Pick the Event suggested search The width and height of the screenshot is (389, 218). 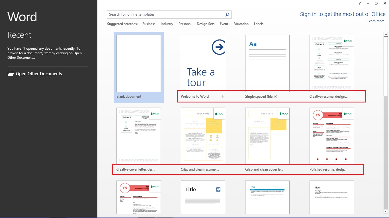click(224, 24)
